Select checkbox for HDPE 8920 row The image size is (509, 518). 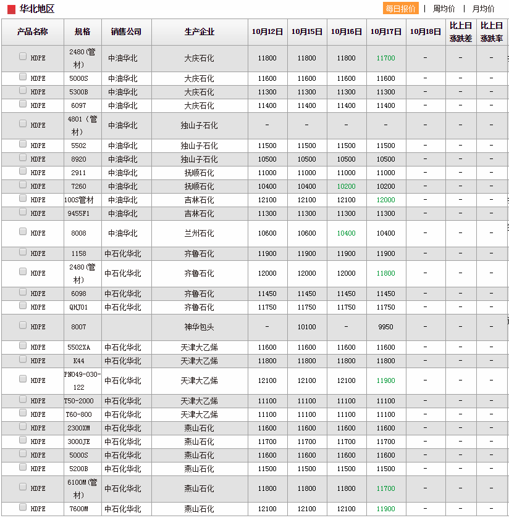click(22, 157)
